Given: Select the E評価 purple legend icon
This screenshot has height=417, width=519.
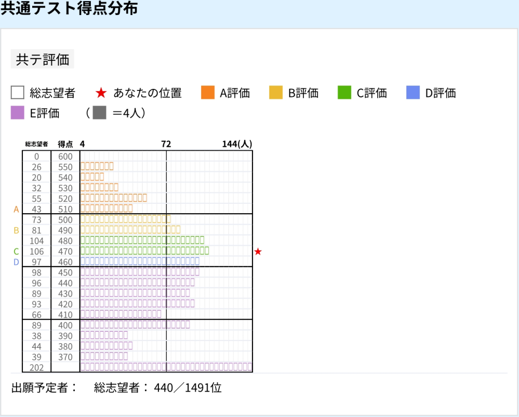Looking at the screenshot, I should pos(17,112).
